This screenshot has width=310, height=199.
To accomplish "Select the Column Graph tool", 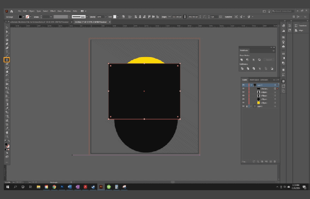I will 7,120.
